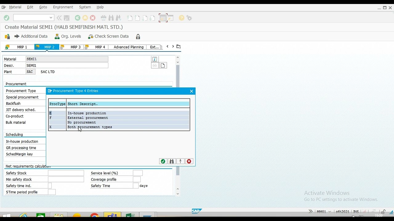This screenshot has height=221, width=394.
Task: Click the Find binoculars icon in the toolbar
Action: click(111, 18)
